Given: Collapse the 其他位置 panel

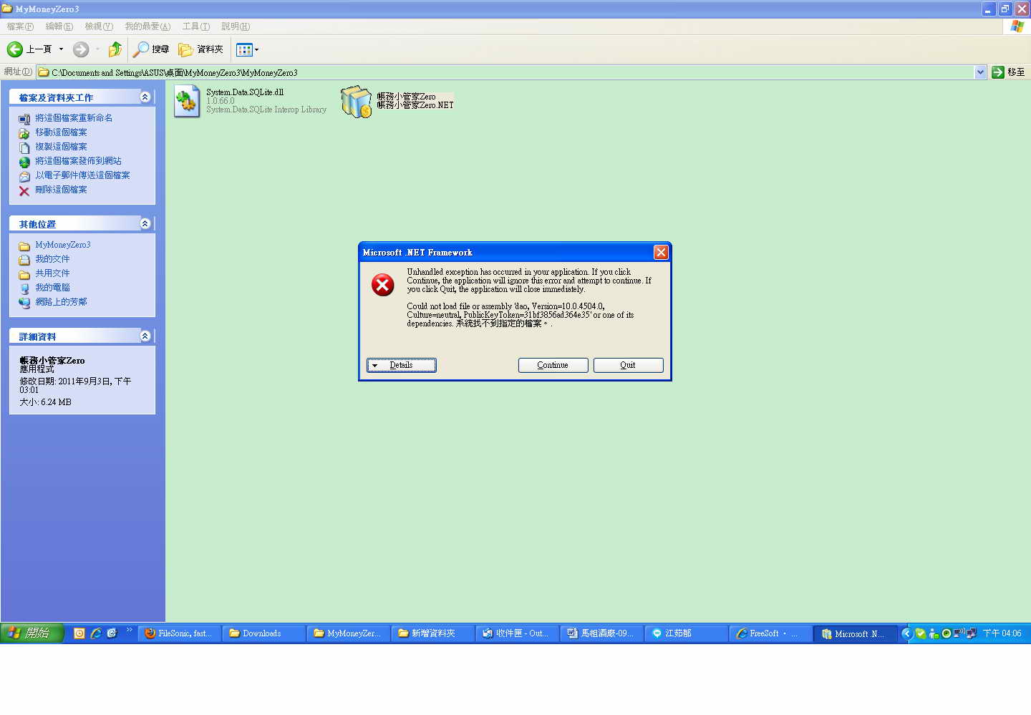Looking at the screenshot, I should point(145,223).
